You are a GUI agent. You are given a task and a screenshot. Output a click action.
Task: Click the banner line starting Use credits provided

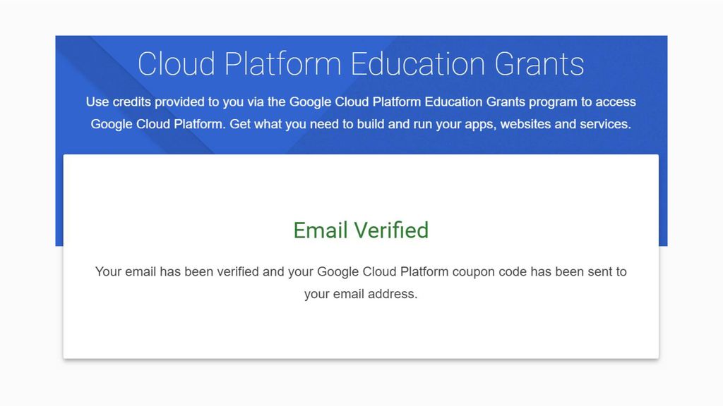(361, 101)
